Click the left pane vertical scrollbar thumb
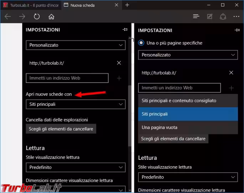This screenshot has width=244, height=193. (x=130, y=116)
